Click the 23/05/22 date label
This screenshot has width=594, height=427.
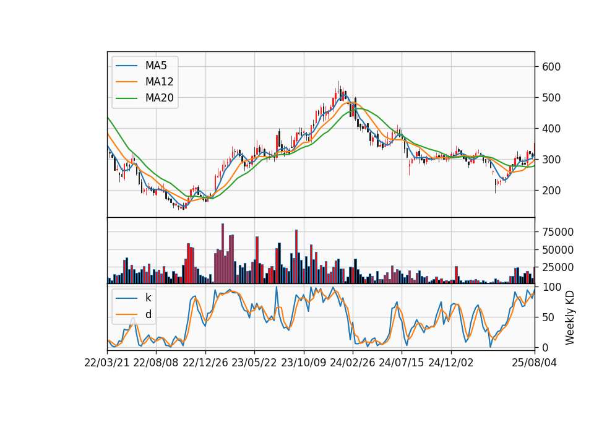pyautogui.click(x=254, y=363)
